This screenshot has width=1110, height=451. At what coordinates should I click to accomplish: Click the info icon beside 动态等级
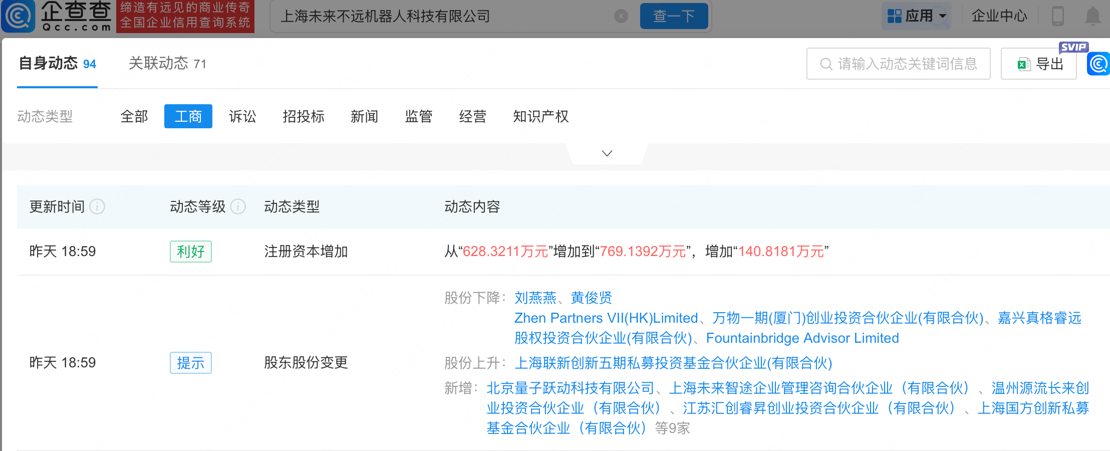click(238, 206)
